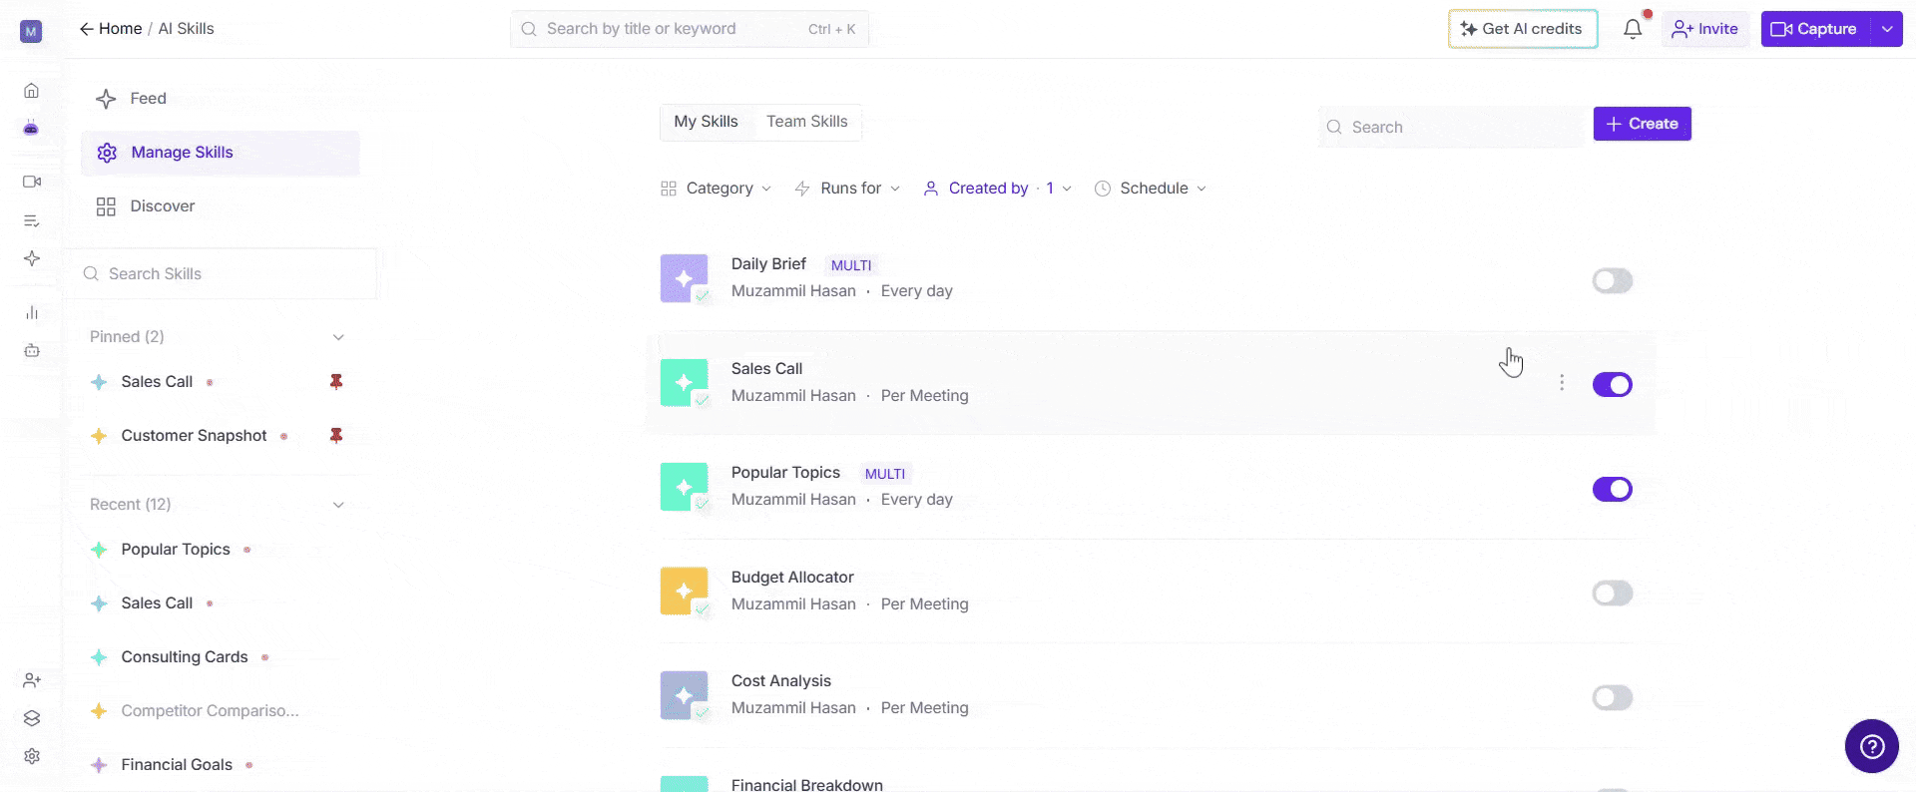Open Consulting Cards in recent list
The height and width of the screenshot is (792, 1916).
(x=185, y=657)
